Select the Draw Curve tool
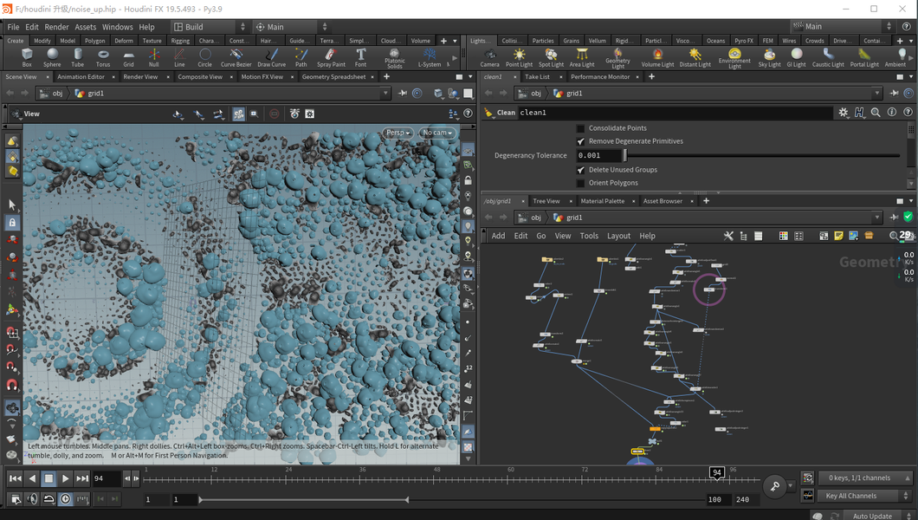Viewport: 918px width, 520px height. [272, 57]
